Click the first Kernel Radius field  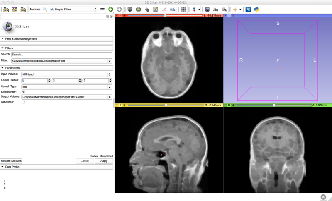(34, 81)
